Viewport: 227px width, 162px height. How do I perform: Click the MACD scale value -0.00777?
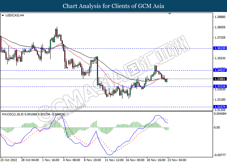tap(220, 155)
